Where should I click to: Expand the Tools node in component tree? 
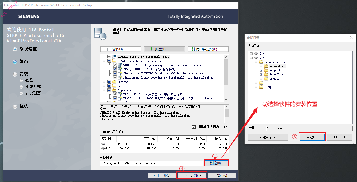tap(104, 86)
